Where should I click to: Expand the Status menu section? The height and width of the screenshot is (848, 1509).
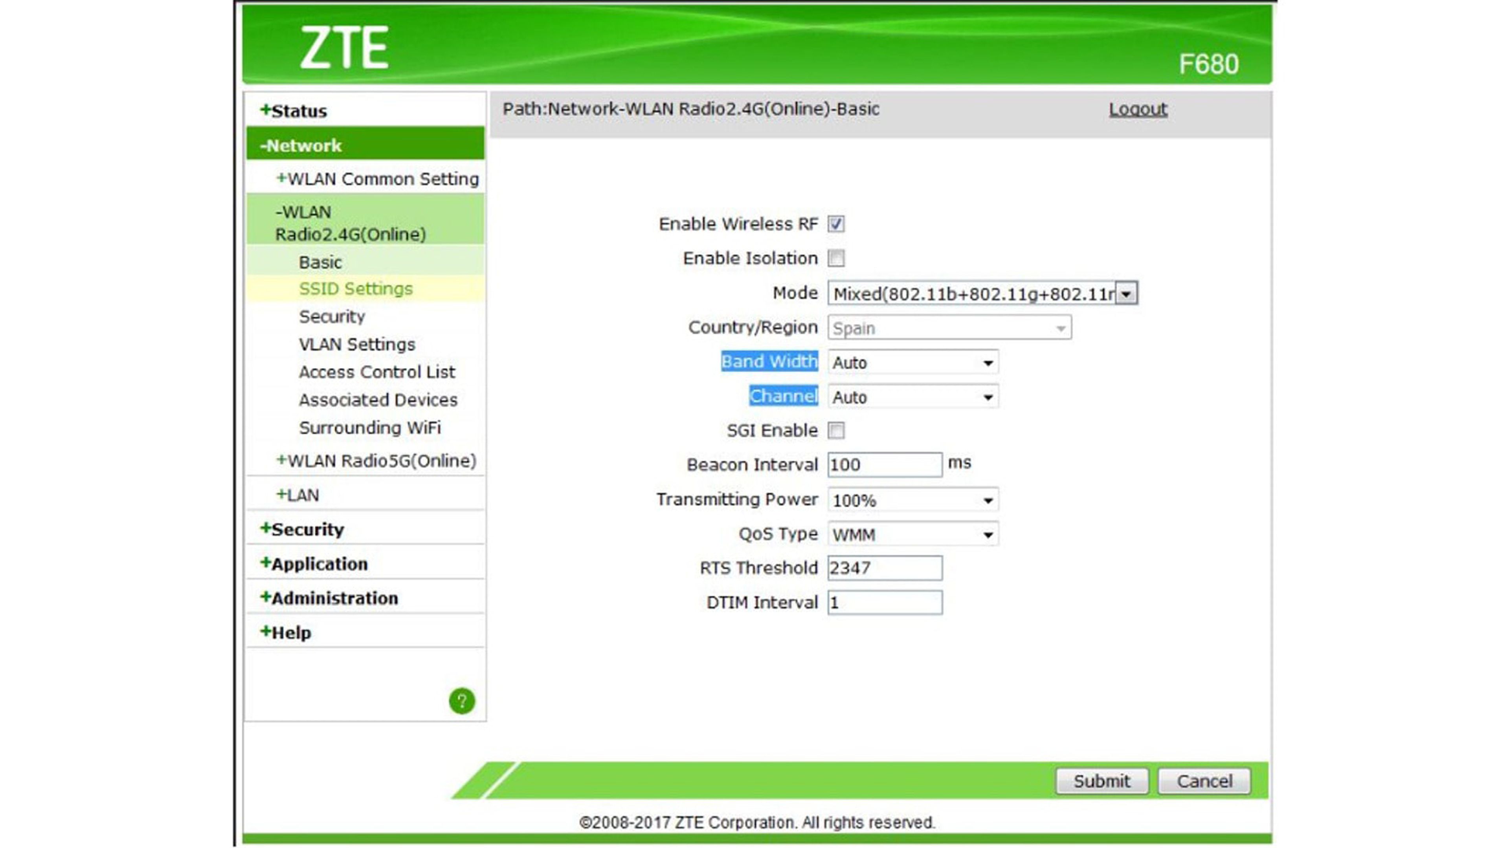[294, 111]
